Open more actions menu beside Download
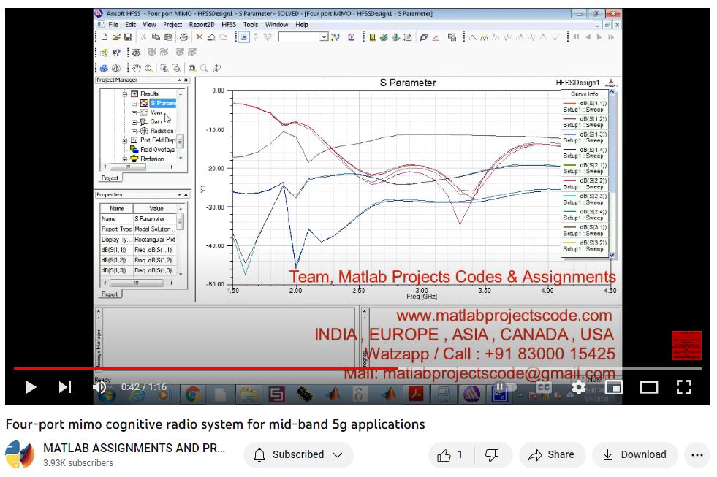Image resolution: width=717 pixels, height=477 pixels. (x=697, y=454)
